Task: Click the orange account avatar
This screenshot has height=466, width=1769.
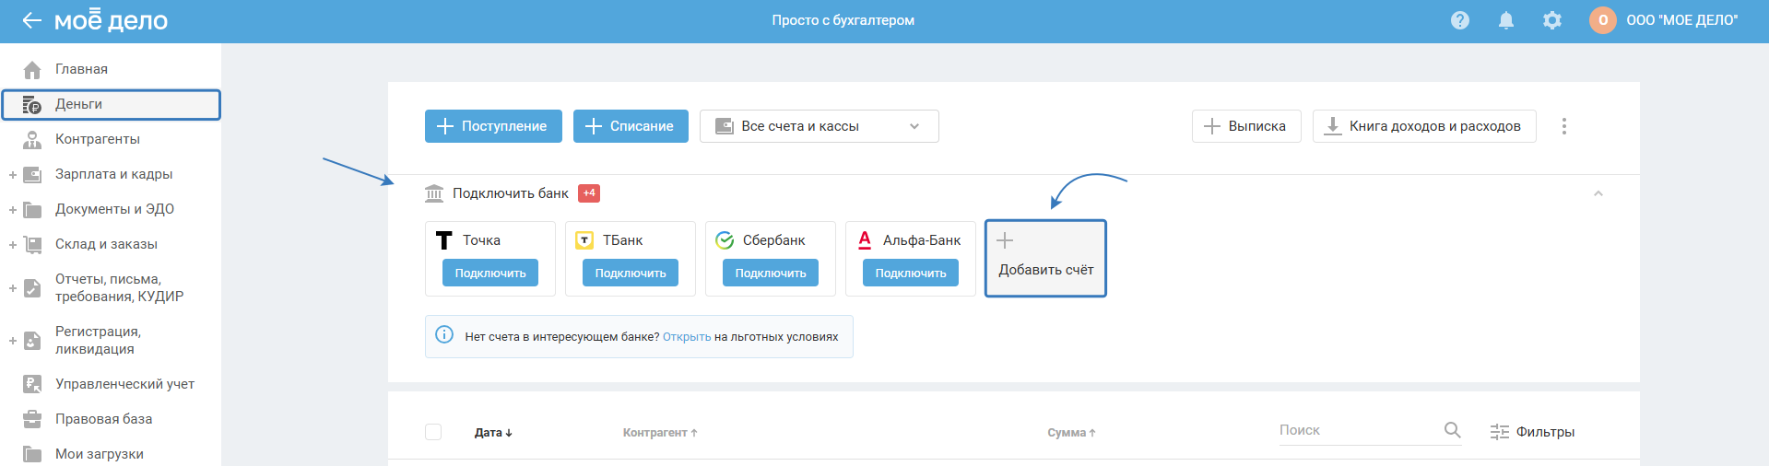Action: [x=1603, y=20]
